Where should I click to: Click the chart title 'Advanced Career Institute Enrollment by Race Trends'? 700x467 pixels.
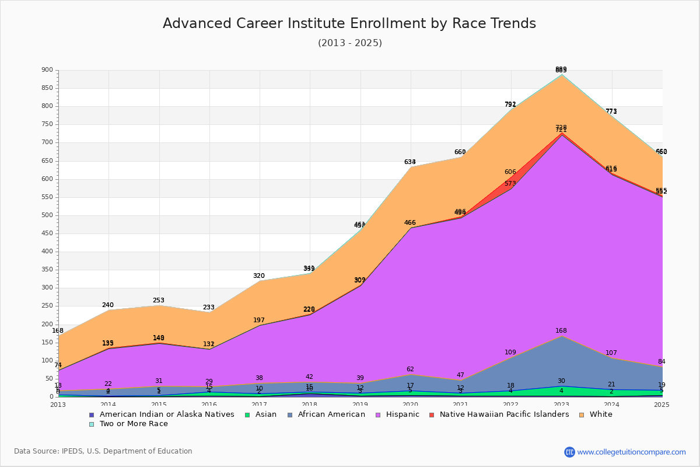[x=349, y=23]
